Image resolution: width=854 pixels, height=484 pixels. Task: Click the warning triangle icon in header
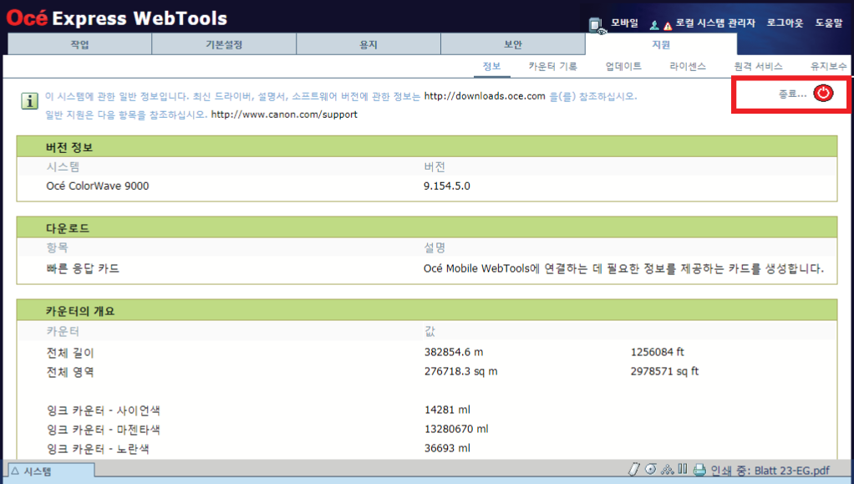[x=667, y=26]
